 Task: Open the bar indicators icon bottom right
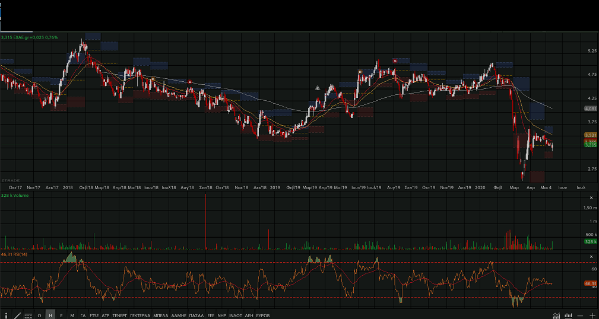tap(568, 315)
